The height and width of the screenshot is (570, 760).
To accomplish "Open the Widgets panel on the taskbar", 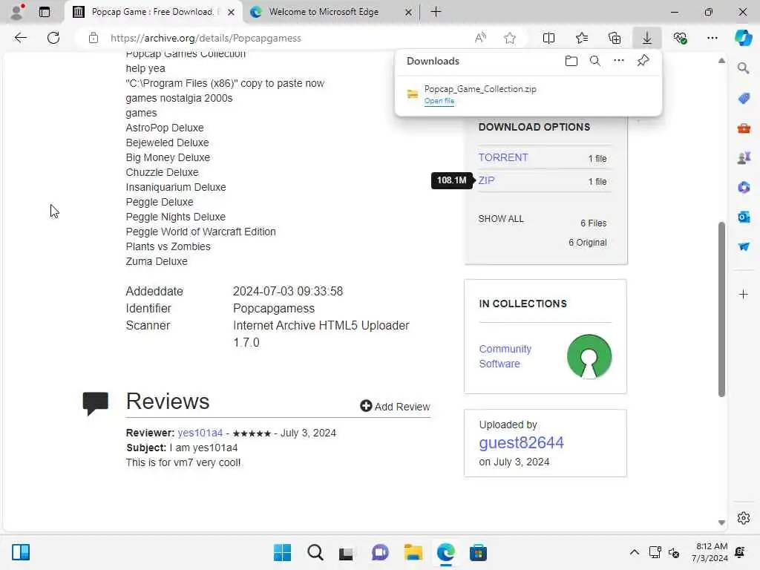I will [21, 552].
